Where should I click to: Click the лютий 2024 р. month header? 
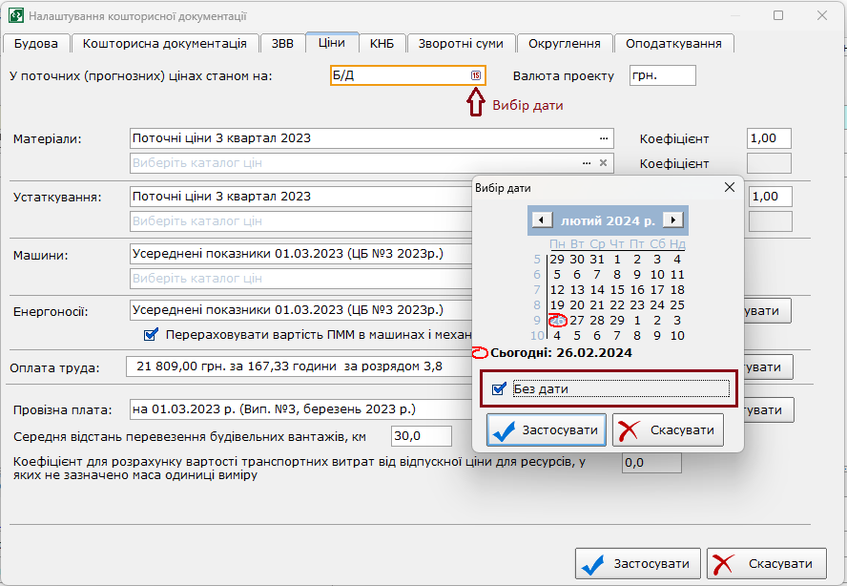pyautogui.click(x=608, y=220)
